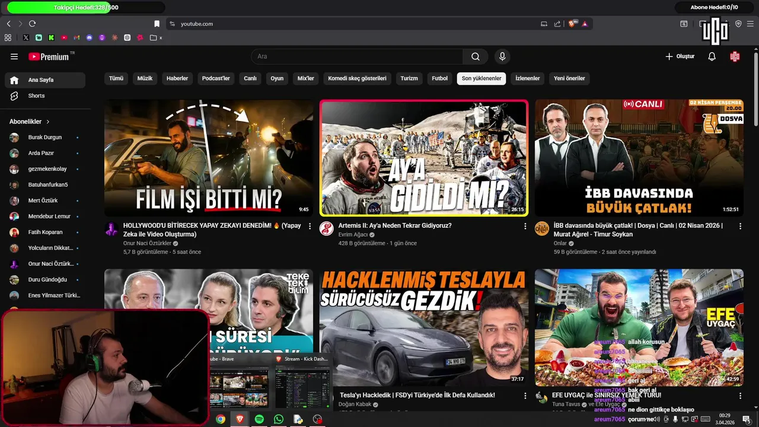
Task: Select Komedi skeç gösterileri chip
Action: tap(357, 78)
